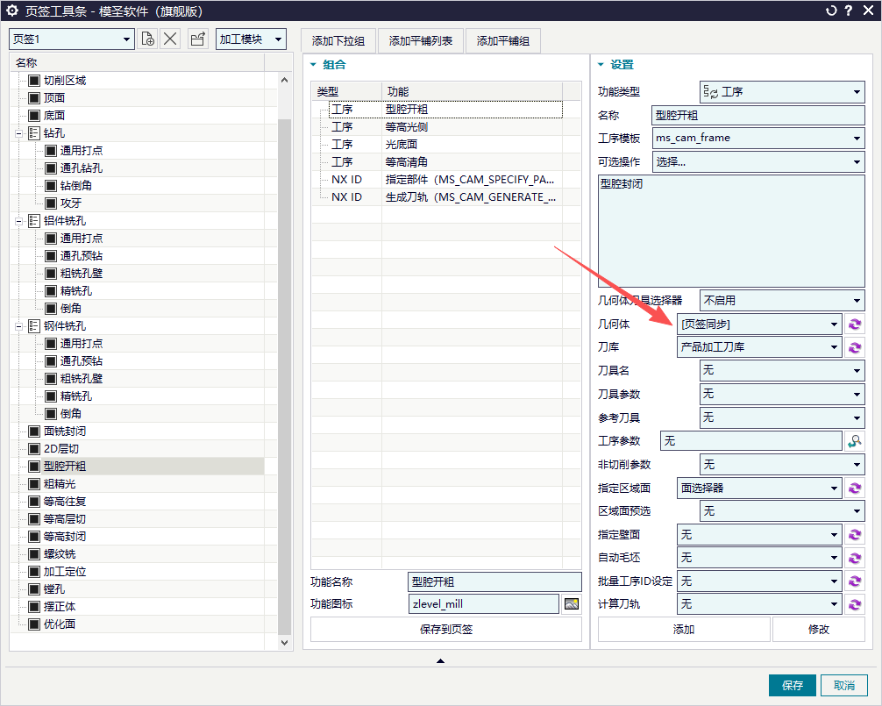Click the 保存 button
882x706 pixels.
(x=793, y=685)
